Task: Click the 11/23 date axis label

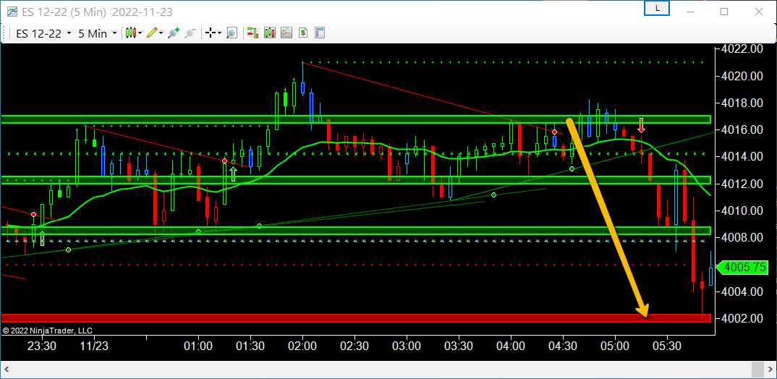Action: coord(94,345)
